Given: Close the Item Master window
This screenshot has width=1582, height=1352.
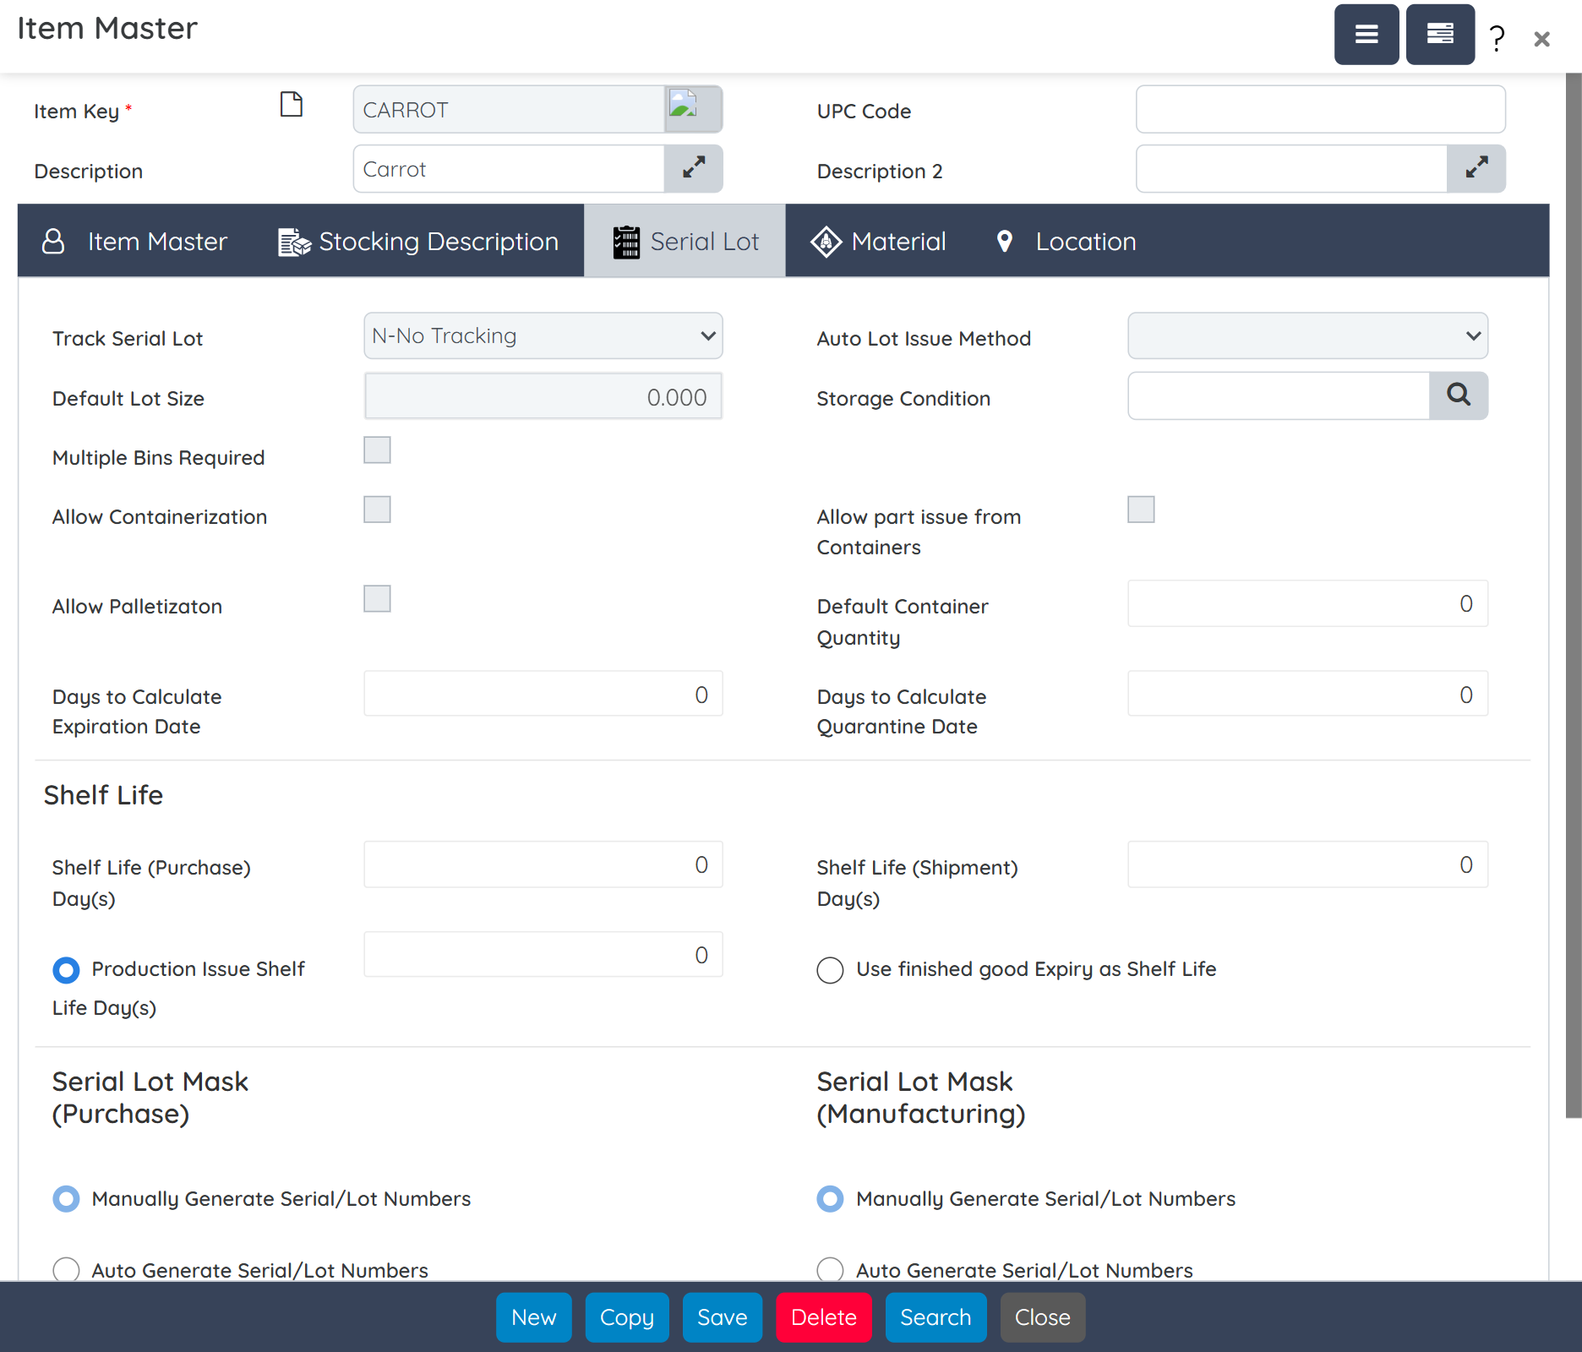Looking at the screenshot, I should point(1541,39).
